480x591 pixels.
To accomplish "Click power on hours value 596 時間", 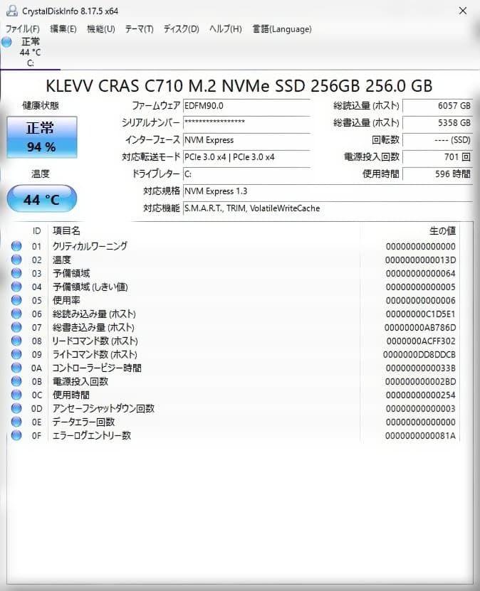I will point(437,174).
